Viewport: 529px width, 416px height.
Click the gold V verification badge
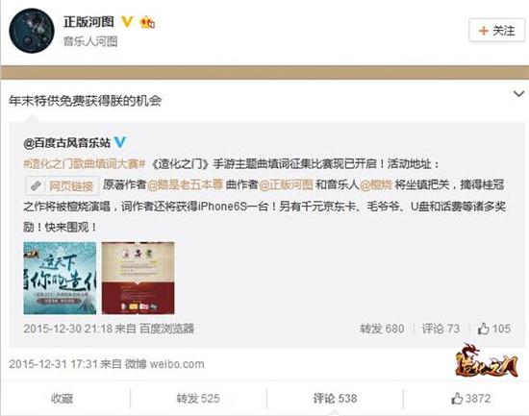127,22
